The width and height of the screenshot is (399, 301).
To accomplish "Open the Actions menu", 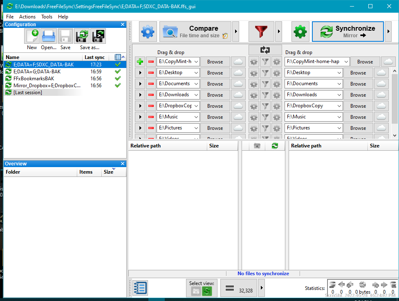I will [27, 17].
